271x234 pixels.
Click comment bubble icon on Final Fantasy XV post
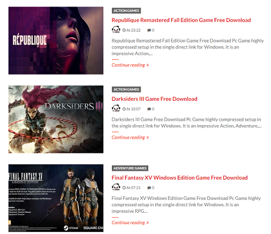click(x=149, y=188)
